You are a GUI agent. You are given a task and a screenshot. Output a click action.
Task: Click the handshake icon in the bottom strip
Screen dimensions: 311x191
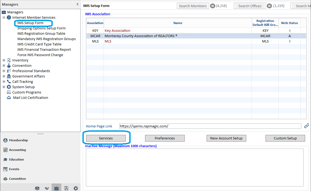pos(47,188)
